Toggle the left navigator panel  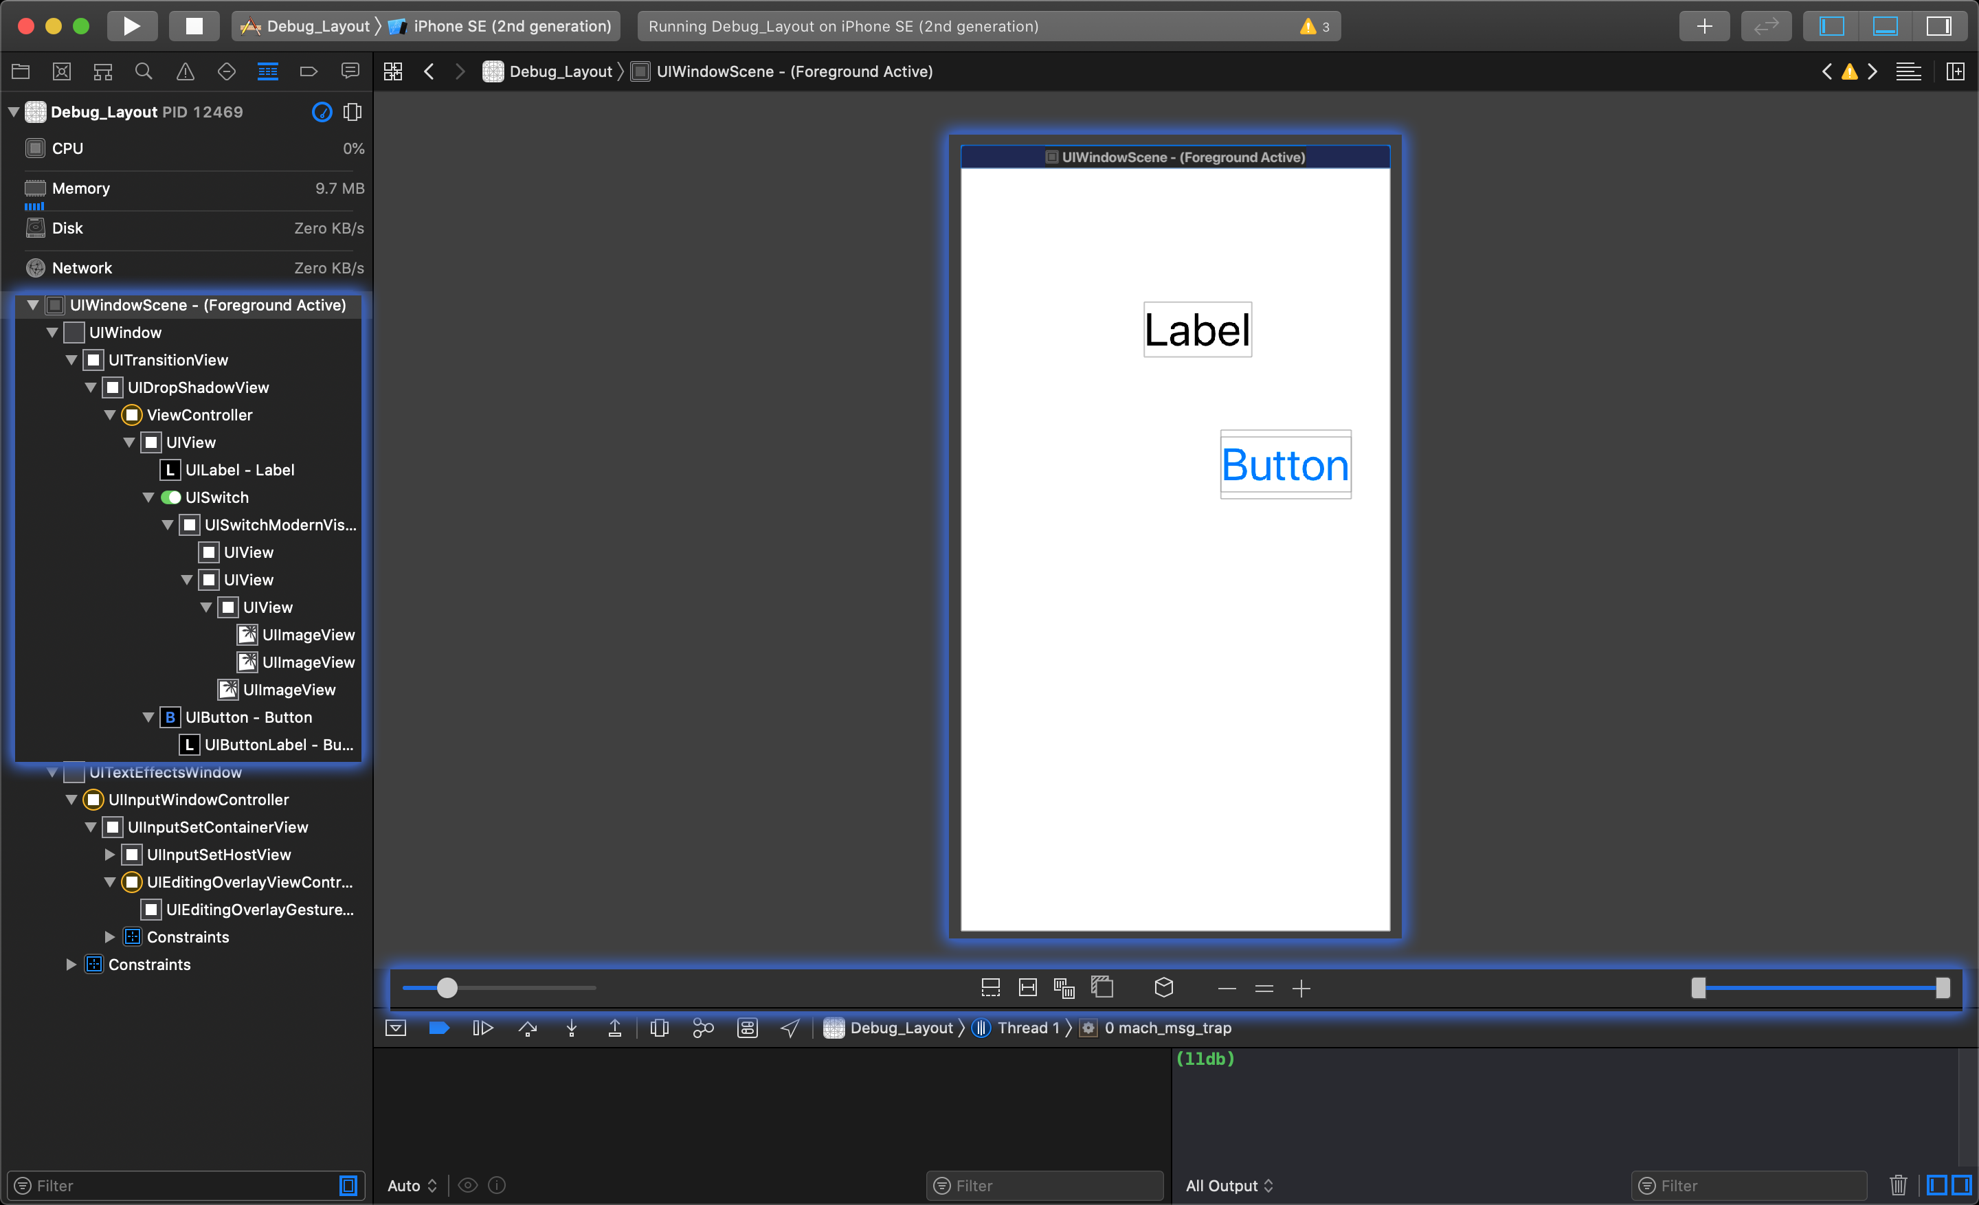click(1831, 25)
